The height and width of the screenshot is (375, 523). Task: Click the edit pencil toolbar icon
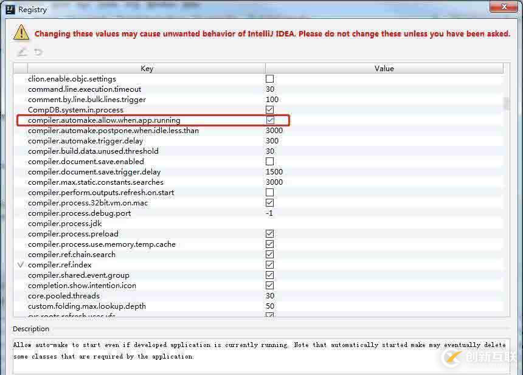[22, 52]
